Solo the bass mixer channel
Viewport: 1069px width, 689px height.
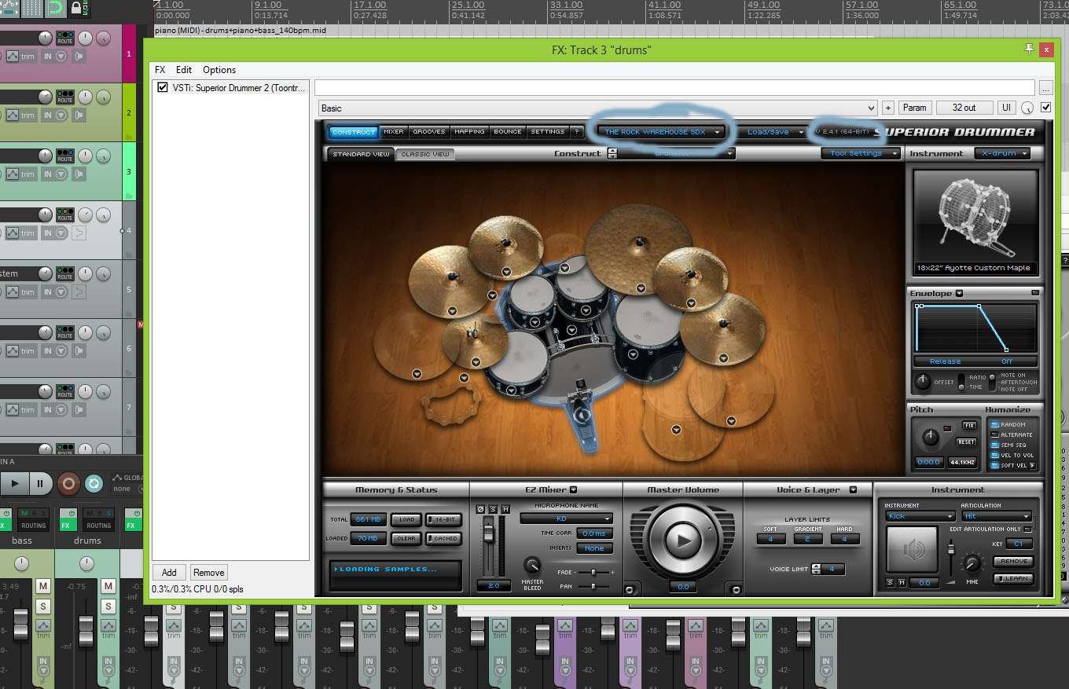click(43, 606)
